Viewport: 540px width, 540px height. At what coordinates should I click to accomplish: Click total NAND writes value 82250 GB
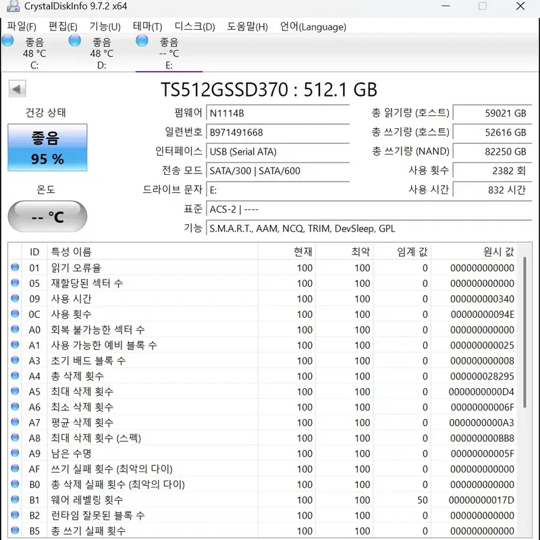click(492, 152)
